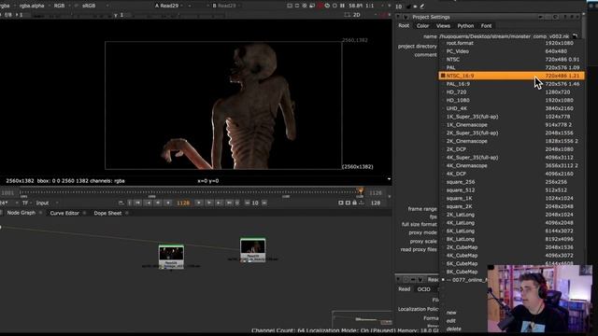Screen dimensions: 598x336
Task: Open the RGB display channel dropdown
Action: coord(61,6)
